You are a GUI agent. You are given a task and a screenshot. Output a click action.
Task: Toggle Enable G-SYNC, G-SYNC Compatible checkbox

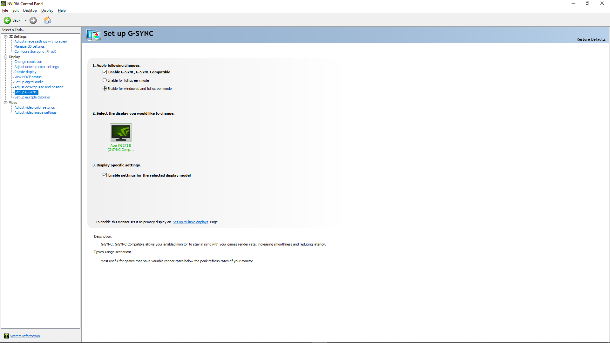pos(105,72)
